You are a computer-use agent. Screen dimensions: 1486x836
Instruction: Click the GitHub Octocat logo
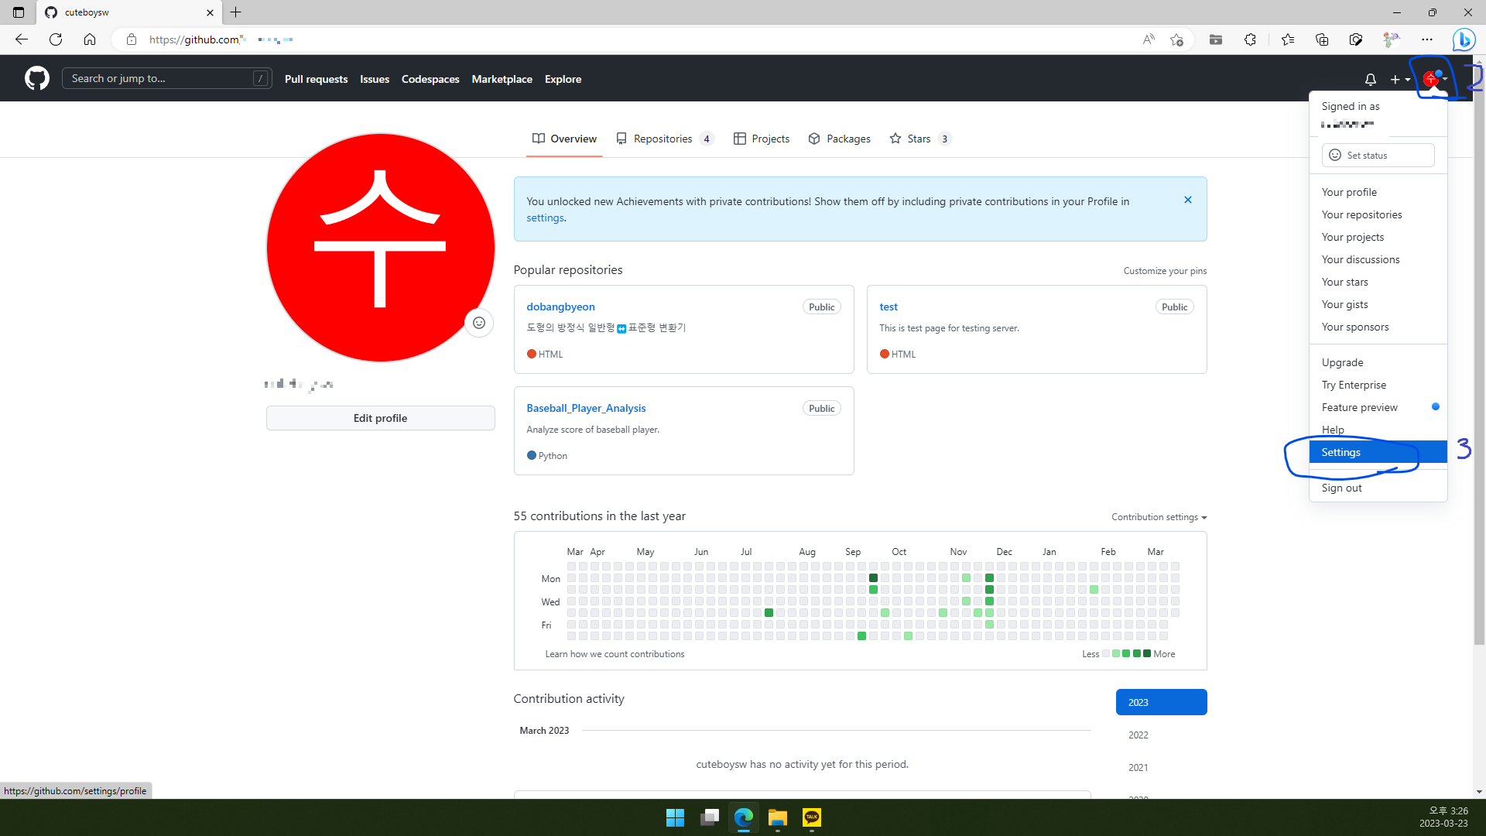(x=36, y=78)
